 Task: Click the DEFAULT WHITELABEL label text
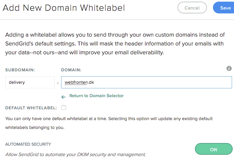click(31, 108)
